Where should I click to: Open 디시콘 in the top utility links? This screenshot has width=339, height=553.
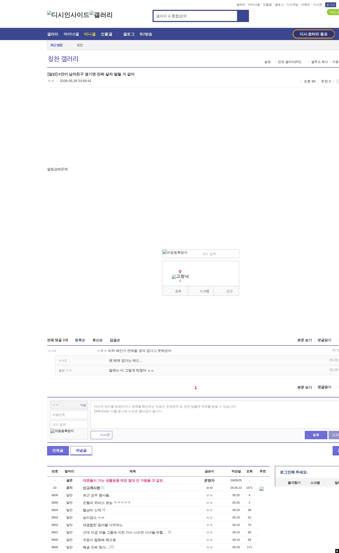click(x=318, y=5)
